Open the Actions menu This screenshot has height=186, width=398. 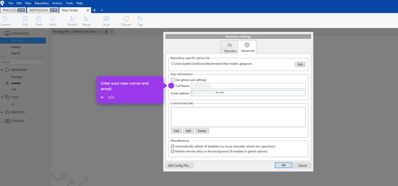click(x=57, y=3)
